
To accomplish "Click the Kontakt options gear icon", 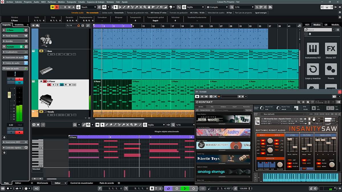I will pos(303,102).
